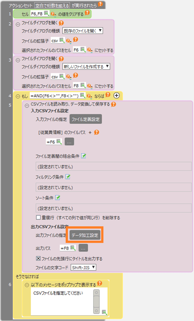The height and width of the screenshot is (321, 194).
Task: Browse input file path with ... button
Action: 69,142
